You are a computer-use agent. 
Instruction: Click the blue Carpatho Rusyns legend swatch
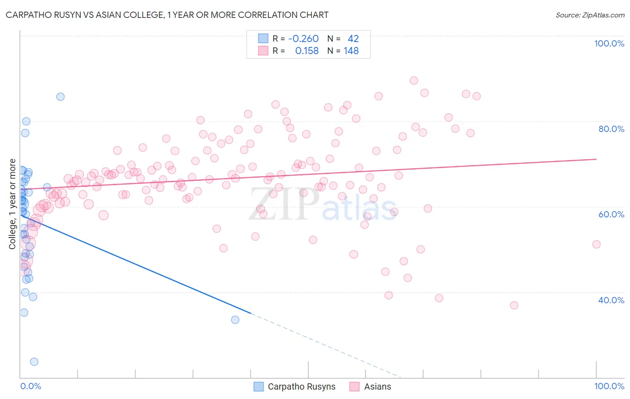259,386
